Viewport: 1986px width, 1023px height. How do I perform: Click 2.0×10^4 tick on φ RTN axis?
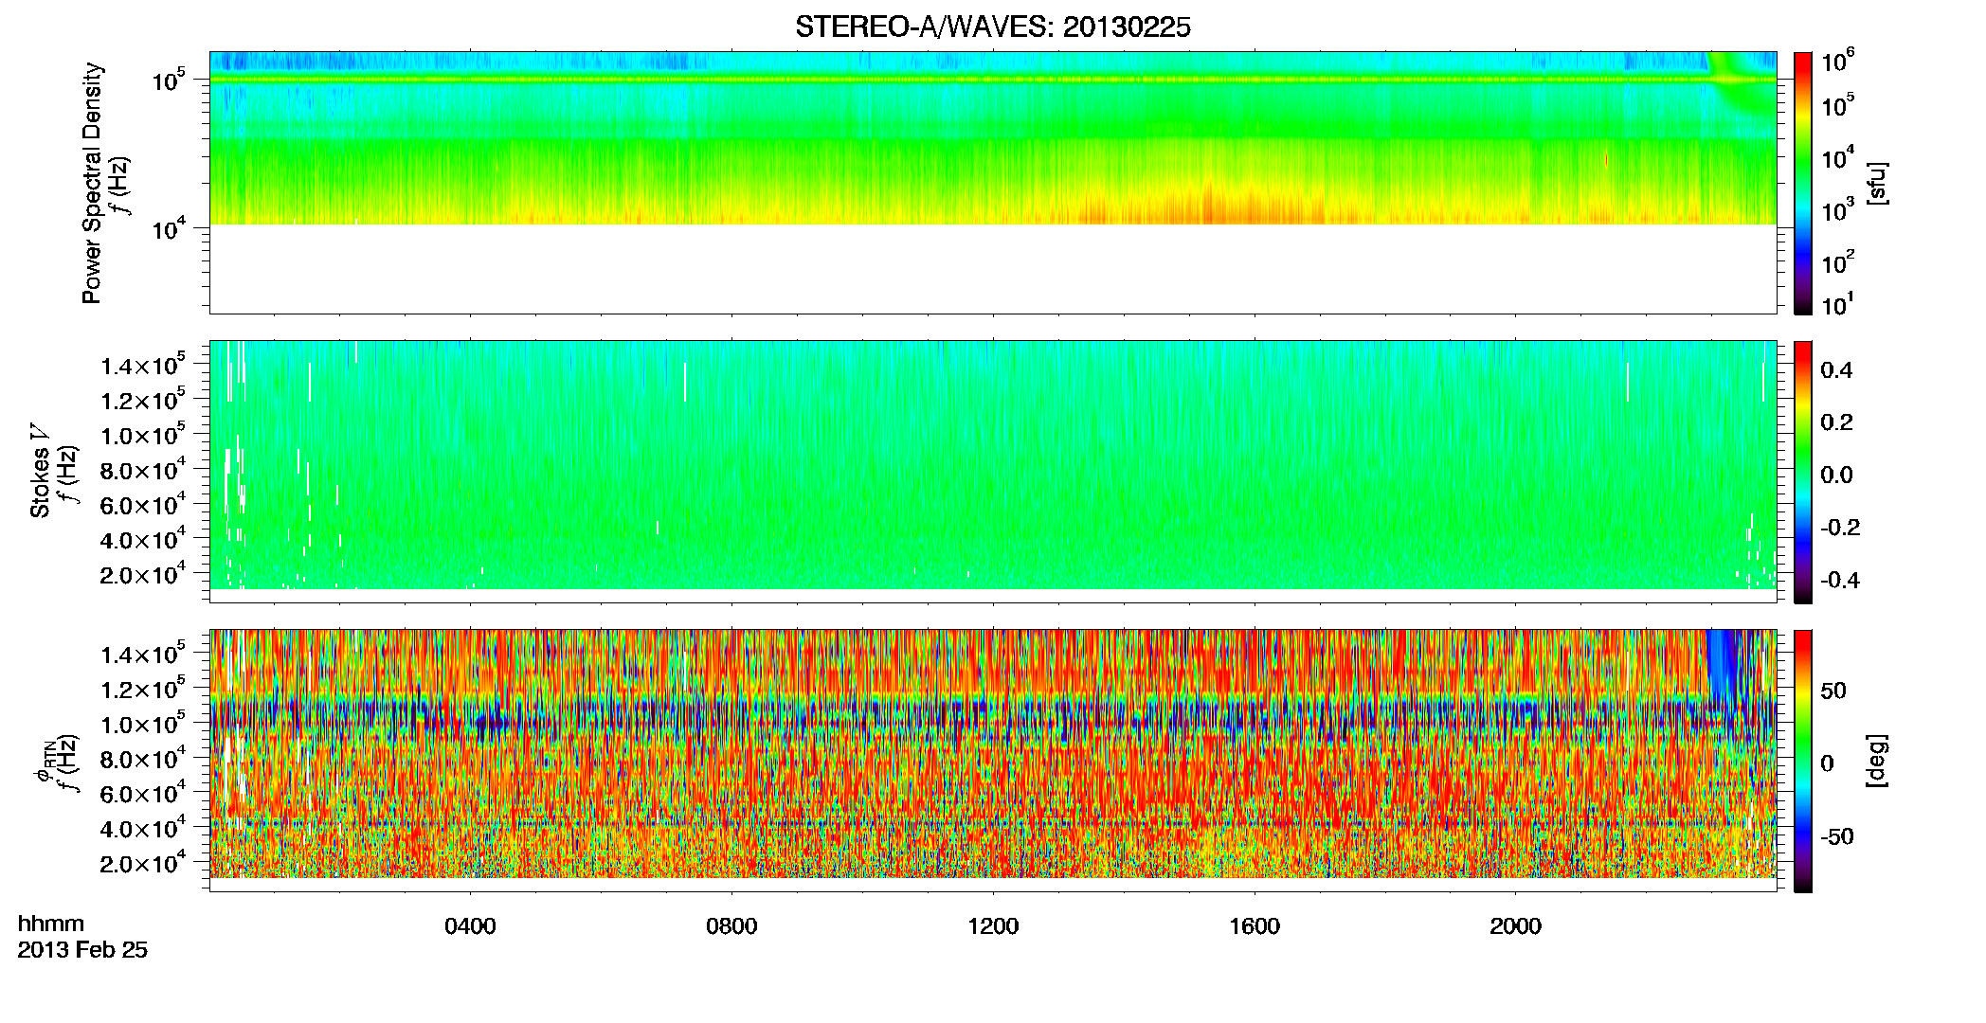[x=142, y=862]
